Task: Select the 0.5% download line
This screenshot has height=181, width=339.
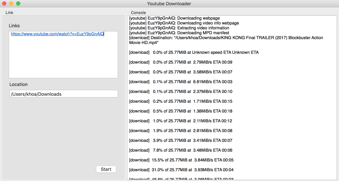Action: pos(180,111)
